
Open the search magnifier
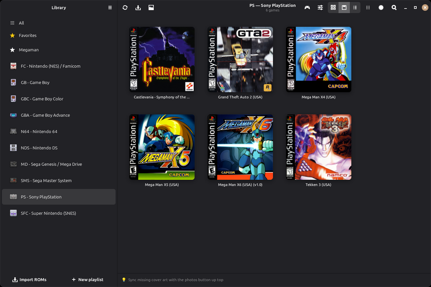(x=394, y=8)
